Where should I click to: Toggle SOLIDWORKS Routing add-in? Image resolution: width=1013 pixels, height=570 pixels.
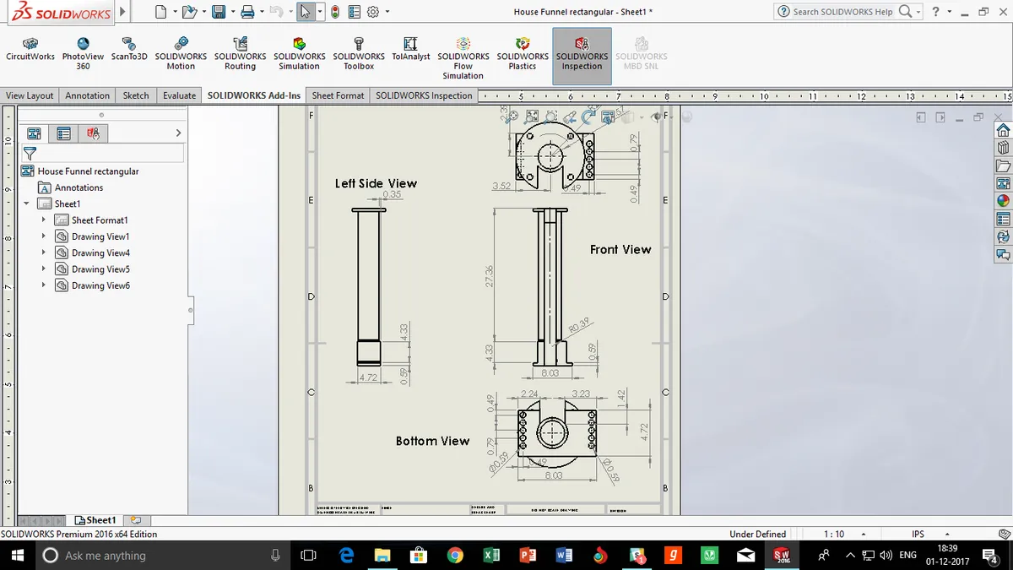pyautogui.click(x=240, y=52)
